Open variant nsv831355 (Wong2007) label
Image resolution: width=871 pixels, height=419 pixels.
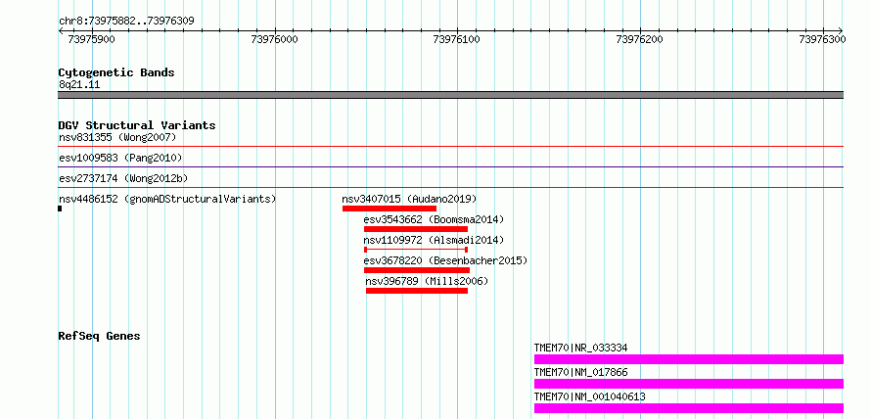[117, 137]
